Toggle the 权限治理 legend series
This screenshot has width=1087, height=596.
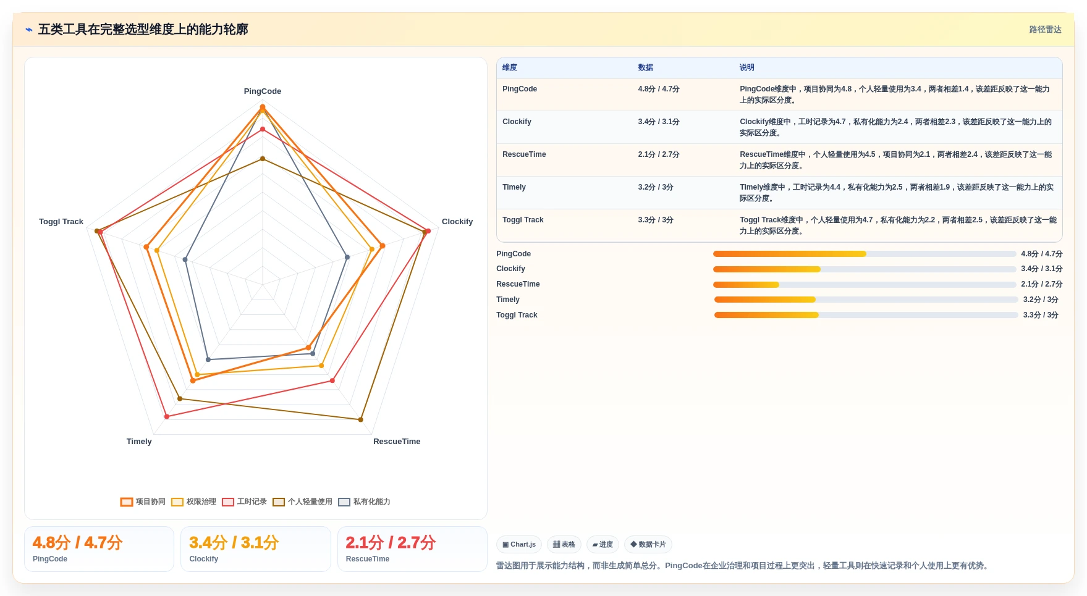point(193,502)
